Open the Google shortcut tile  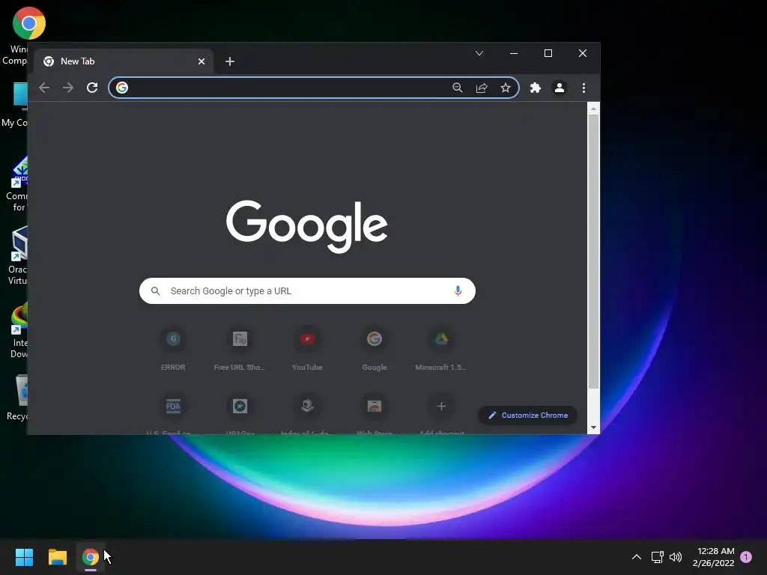(x=375, y=349)
